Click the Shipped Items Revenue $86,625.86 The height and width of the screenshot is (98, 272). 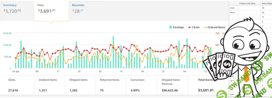[x=170, y=91]
